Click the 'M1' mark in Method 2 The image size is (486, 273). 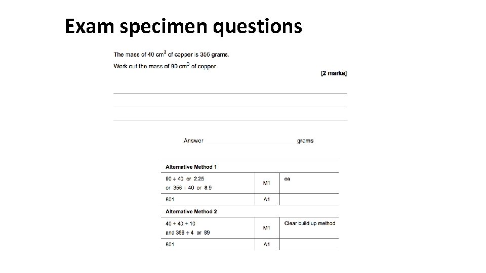coord(267,228)
